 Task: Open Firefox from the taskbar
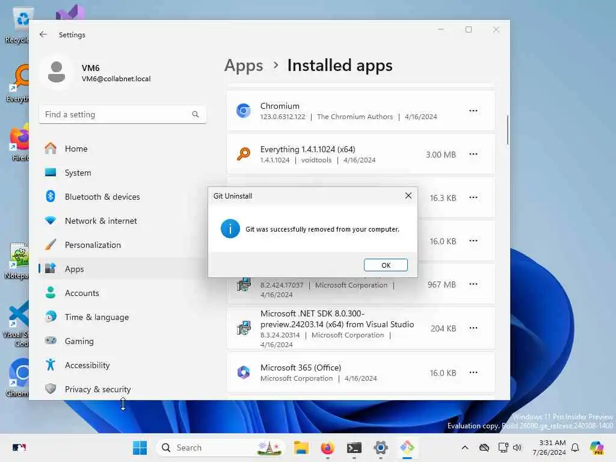(x=328, y=448)
